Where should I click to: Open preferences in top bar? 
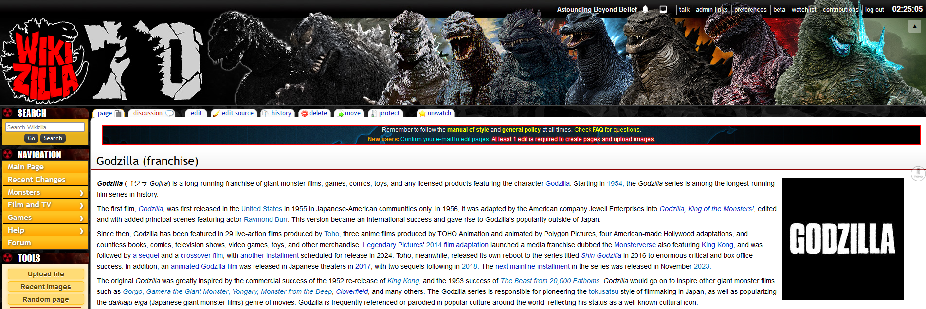tap(750, 9)
